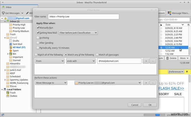Image resolution: width=191 pixels, height=117 pixels.
Task: Click the Filter name input field
Action: click(83, 16)
